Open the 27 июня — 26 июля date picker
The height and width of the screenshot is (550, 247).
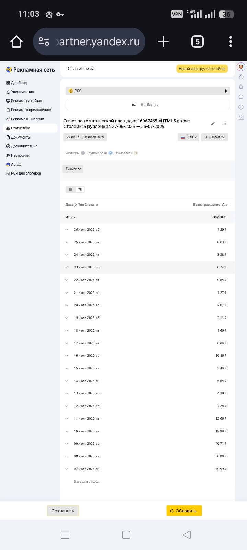pyautogui.click(x=85, y=137)
